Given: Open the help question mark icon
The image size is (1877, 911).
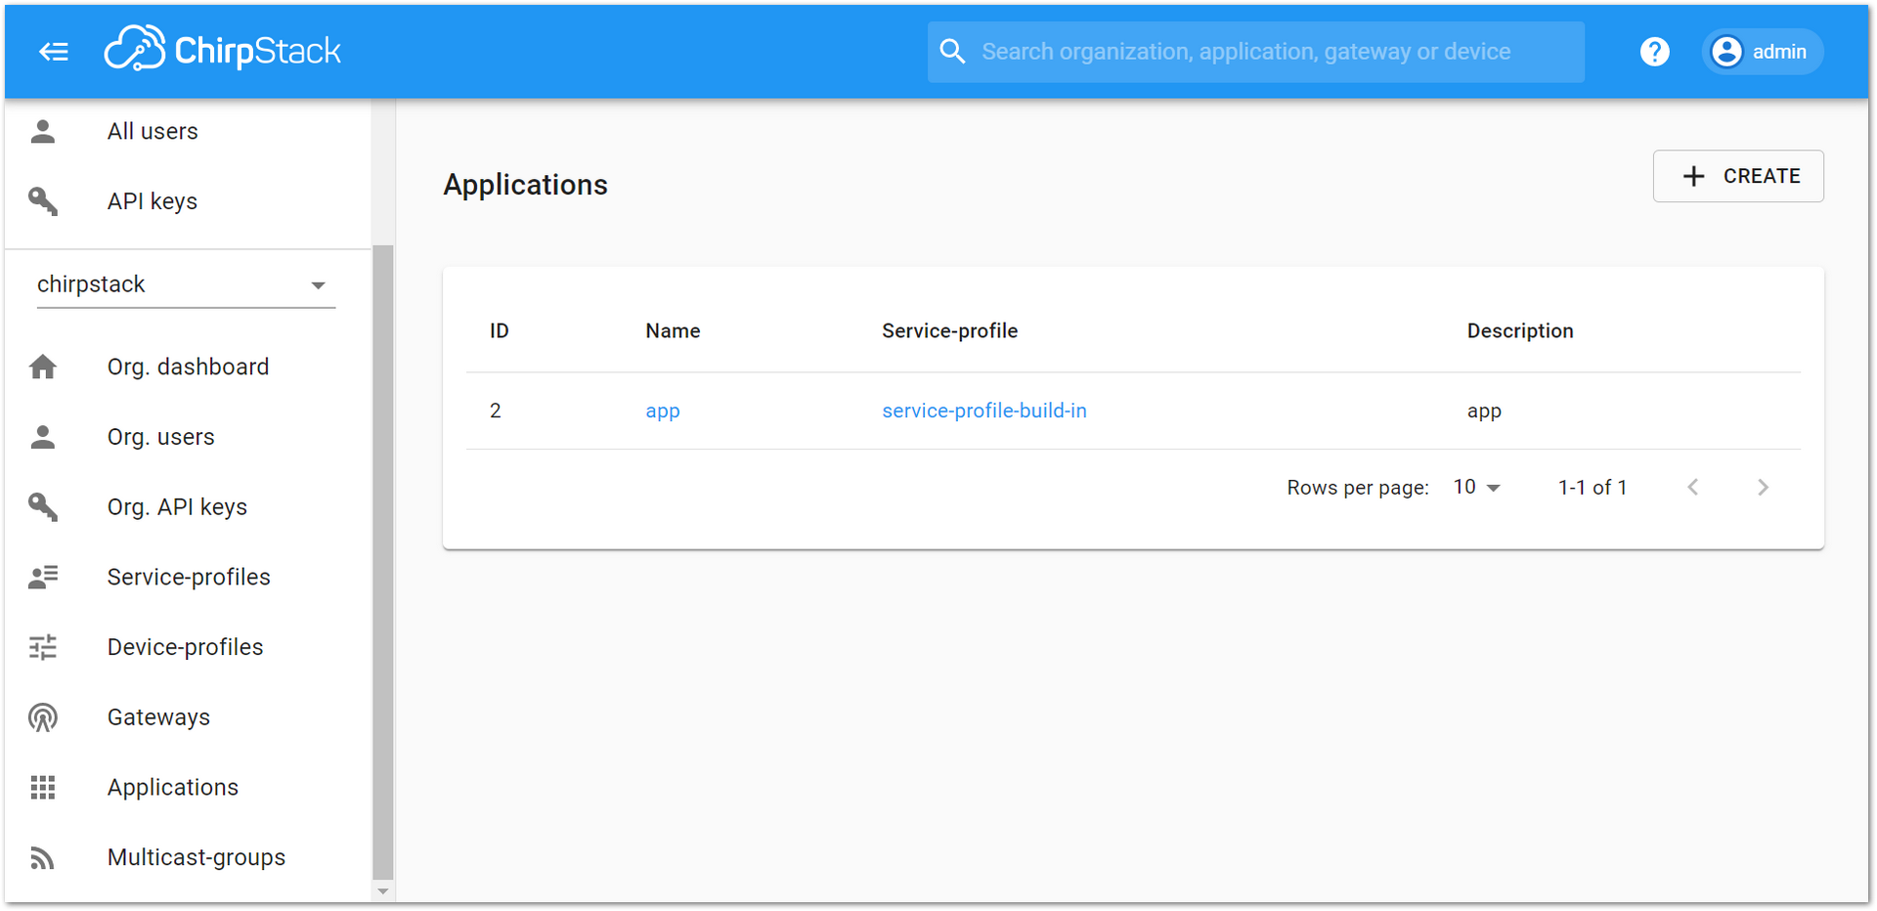Looking at the screenshot, I should click(x=1654, y=52).
